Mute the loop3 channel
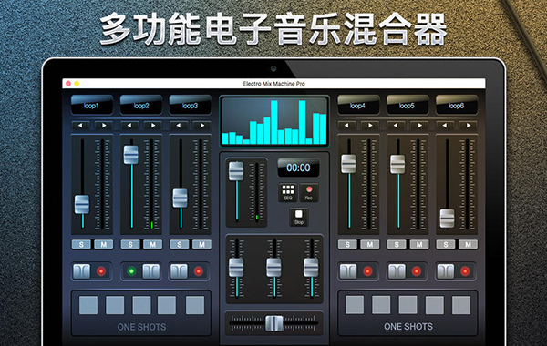 (x=202, y=244)
